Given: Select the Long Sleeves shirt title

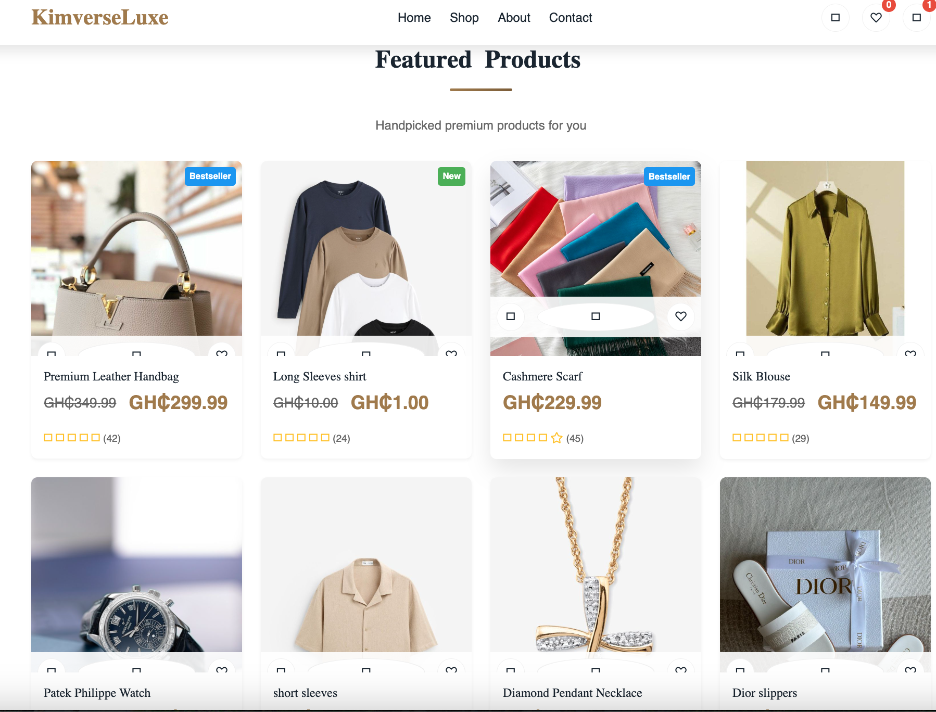Looking at the screenshot, I should pos(320,376).
